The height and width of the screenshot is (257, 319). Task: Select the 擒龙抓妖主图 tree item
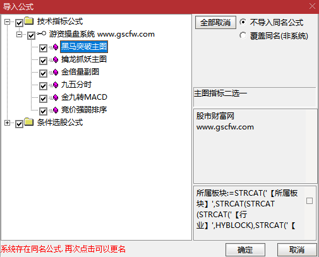click(84, 59)
